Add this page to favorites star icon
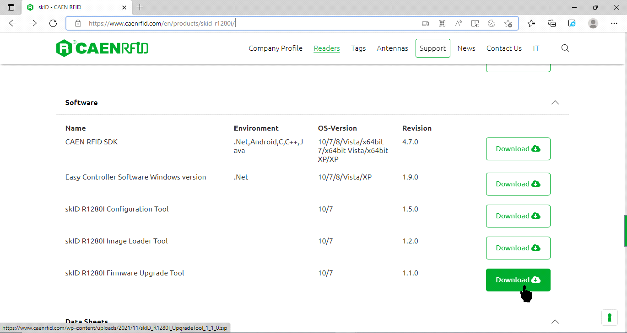 click(x=508, y=23)
